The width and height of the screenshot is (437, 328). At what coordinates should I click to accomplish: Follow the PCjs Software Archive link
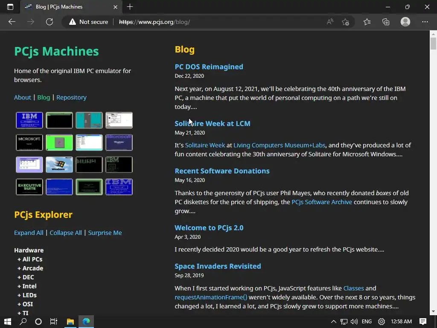pos(322,202)
